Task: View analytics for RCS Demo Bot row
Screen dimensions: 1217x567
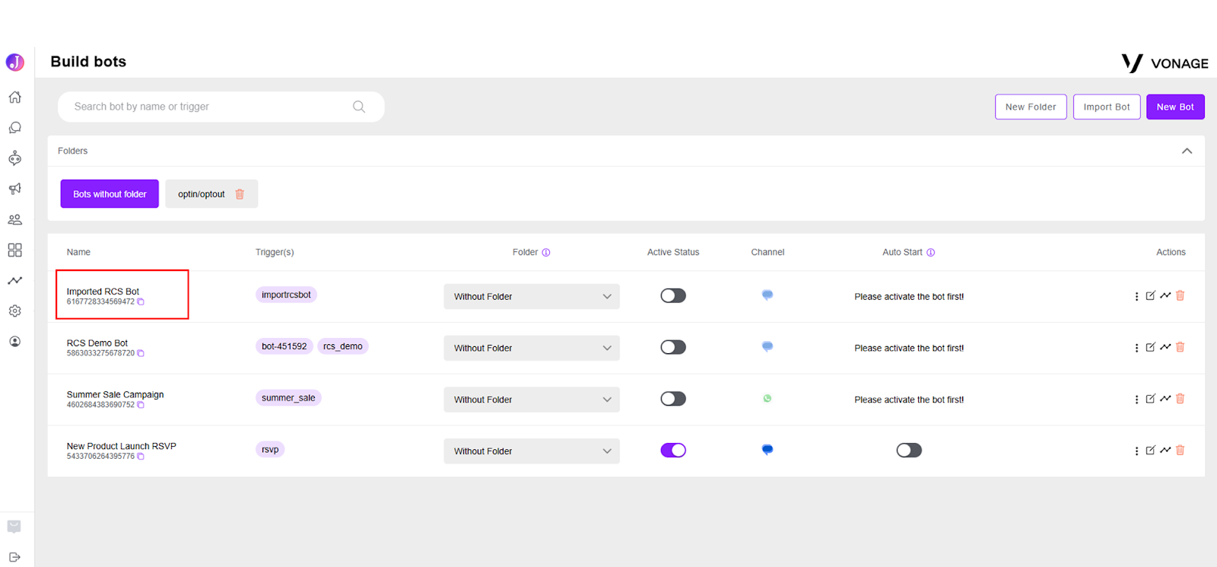Action: (1165, 347)
